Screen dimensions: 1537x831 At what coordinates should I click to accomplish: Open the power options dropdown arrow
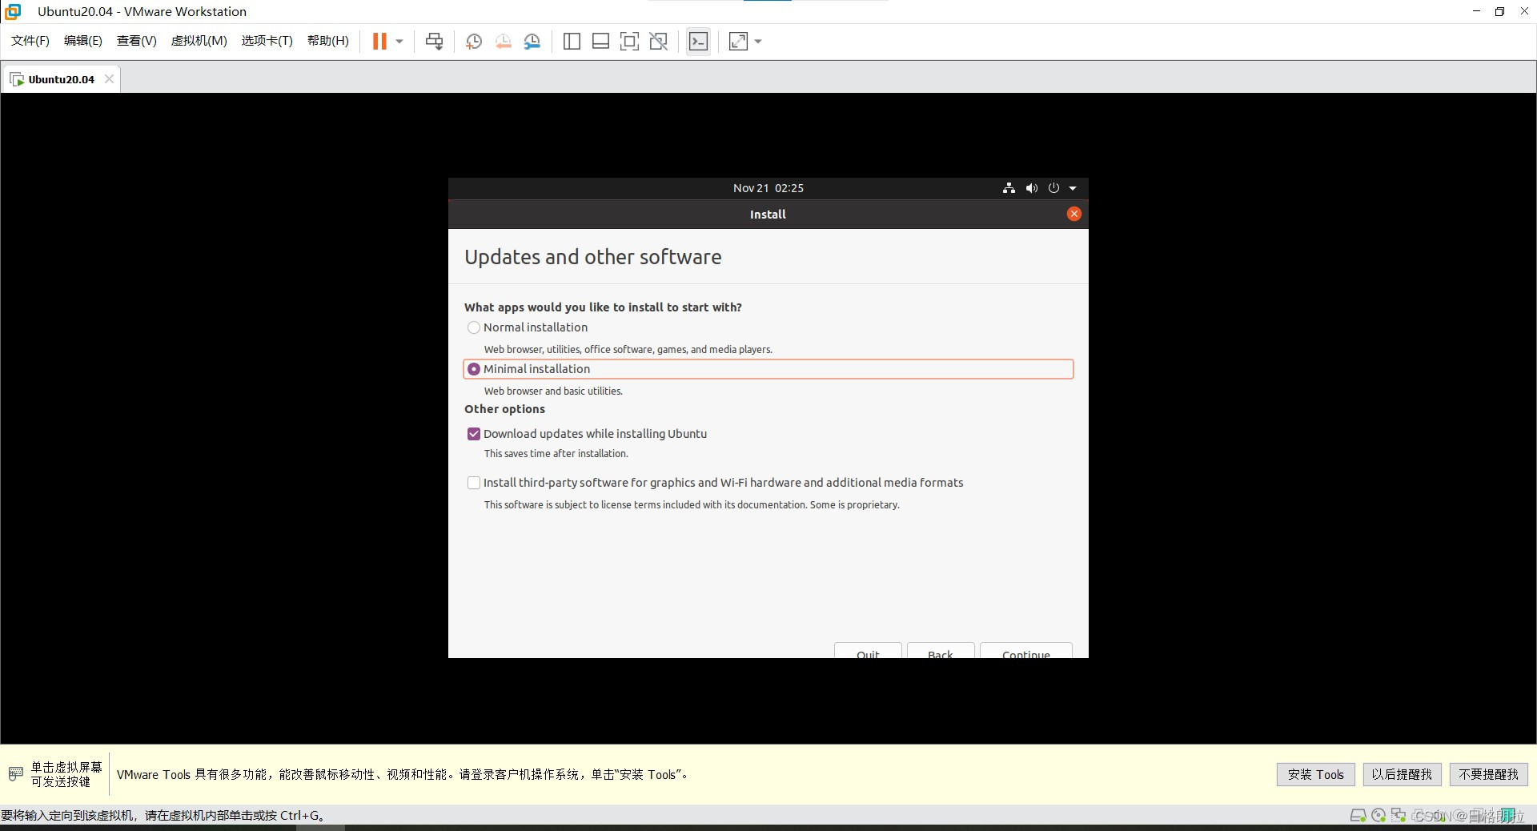[399, 42]
